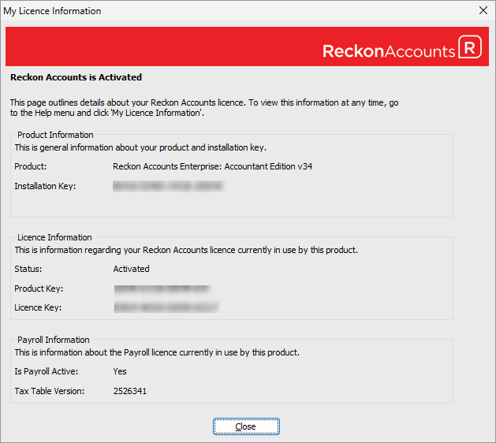Click the 'Licence Information' group title
Viewport: 496px width, 443px height.
point(54,237)
